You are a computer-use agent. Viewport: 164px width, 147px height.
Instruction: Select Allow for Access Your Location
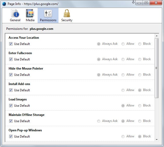point(123,44)
